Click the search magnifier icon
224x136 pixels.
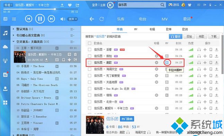point(162,5)
